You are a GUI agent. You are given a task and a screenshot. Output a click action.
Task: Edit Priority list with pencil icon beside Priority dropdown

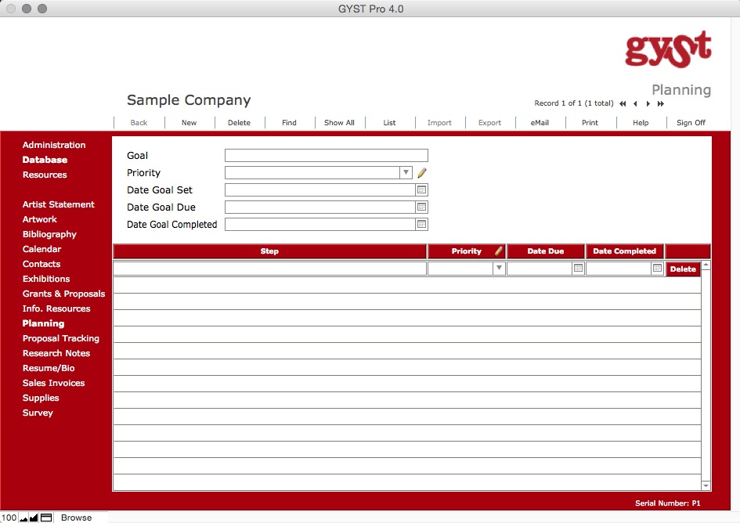pos(422,173)
